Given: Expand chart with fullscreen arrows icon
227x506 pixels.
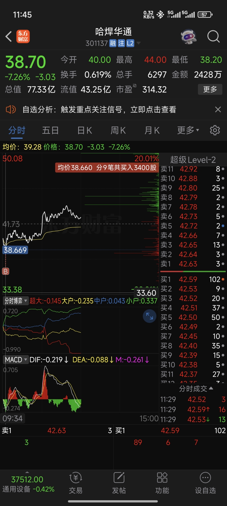Looking at the screenshot, I should 149,316.
